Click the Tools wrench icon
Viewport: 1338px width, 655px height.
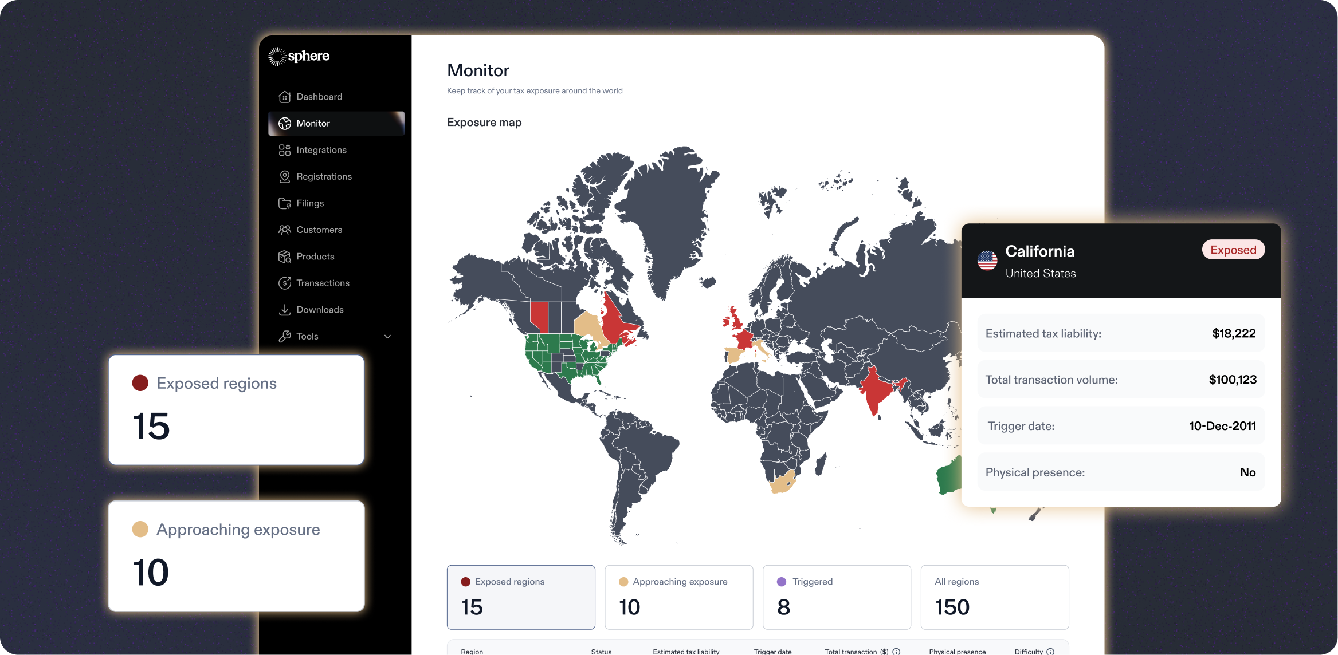[284, 337]
